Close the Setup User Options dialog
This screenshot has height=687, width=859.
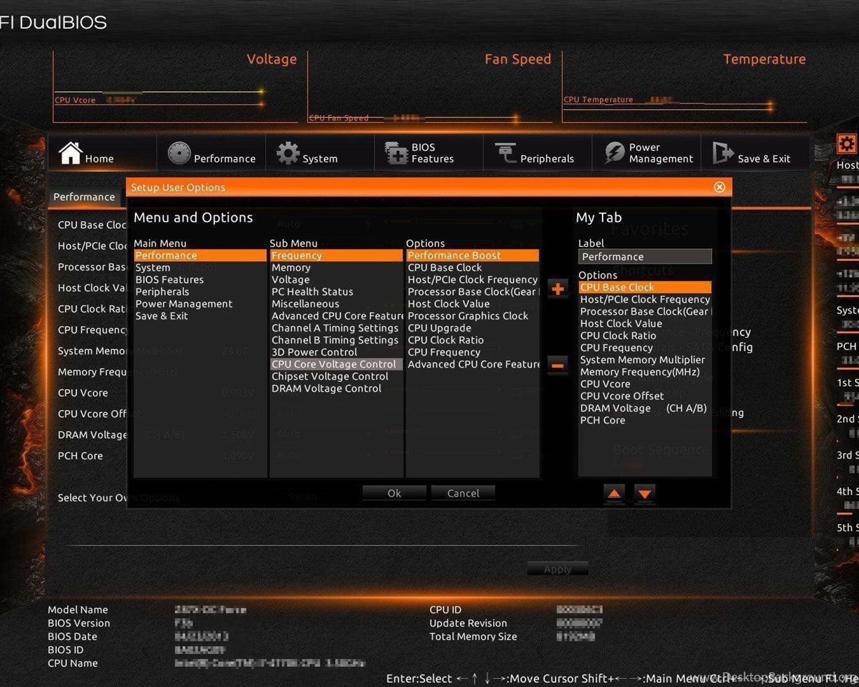(x=719, y=187)
